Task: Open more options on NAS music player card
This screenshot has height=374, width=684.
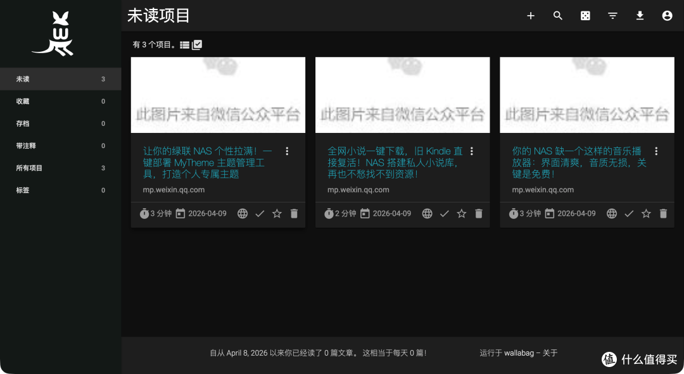Action: click(x=656, y=151)
